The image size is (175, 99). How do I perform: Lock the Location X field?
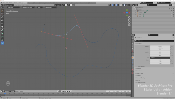pos(171,46)
